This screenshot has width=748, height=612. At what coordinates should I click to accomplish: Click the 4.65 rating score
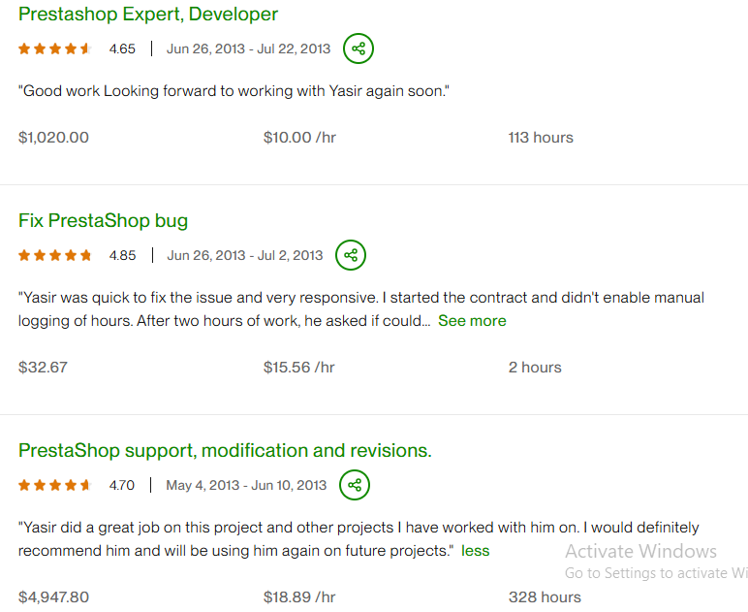pyautogui.click(x=122, y=48)
